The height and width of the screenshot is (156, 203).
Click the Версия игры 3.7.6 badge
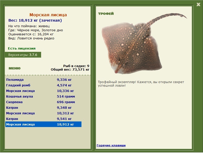(x=23, y=55)
